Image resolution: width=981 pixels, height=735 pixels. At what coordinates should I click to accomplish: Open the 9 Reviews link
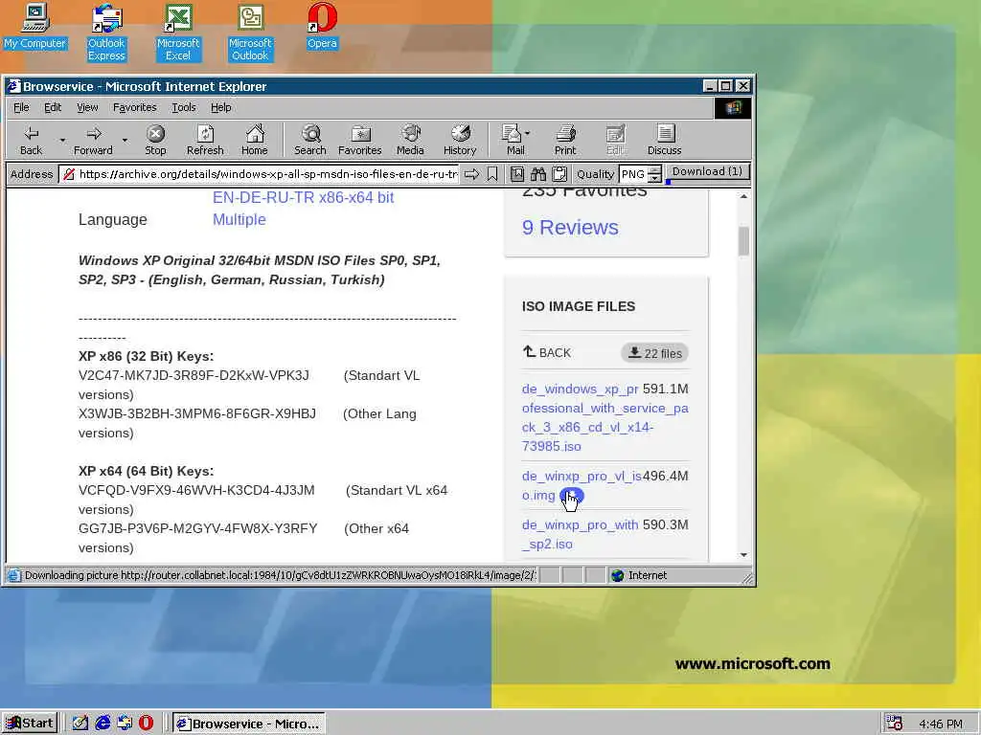coord(570,228)
